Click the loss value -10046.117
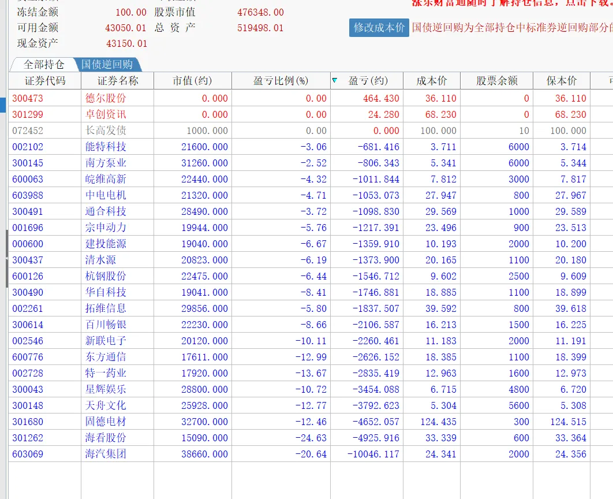 point(373,455)
